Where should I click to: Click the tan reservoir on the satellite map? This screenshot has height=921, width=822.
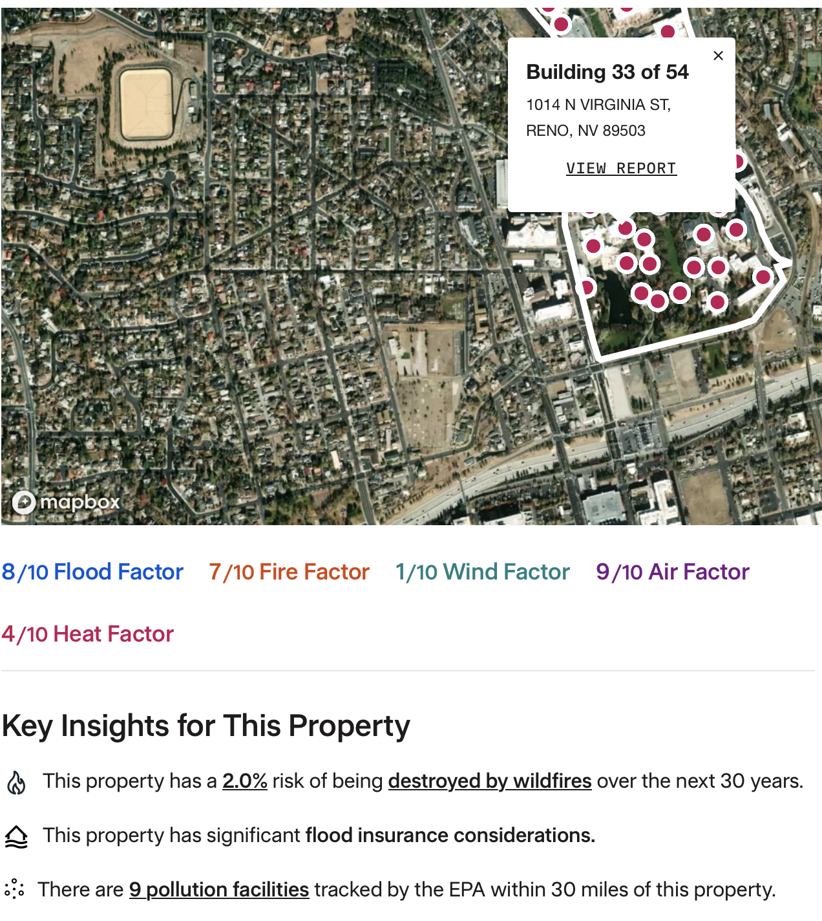(x=146, y=103)
